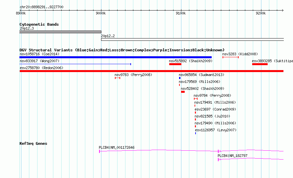
Task: Open the nsv179490 (Mills2006) variant
Action: click(x=215, y=123)
